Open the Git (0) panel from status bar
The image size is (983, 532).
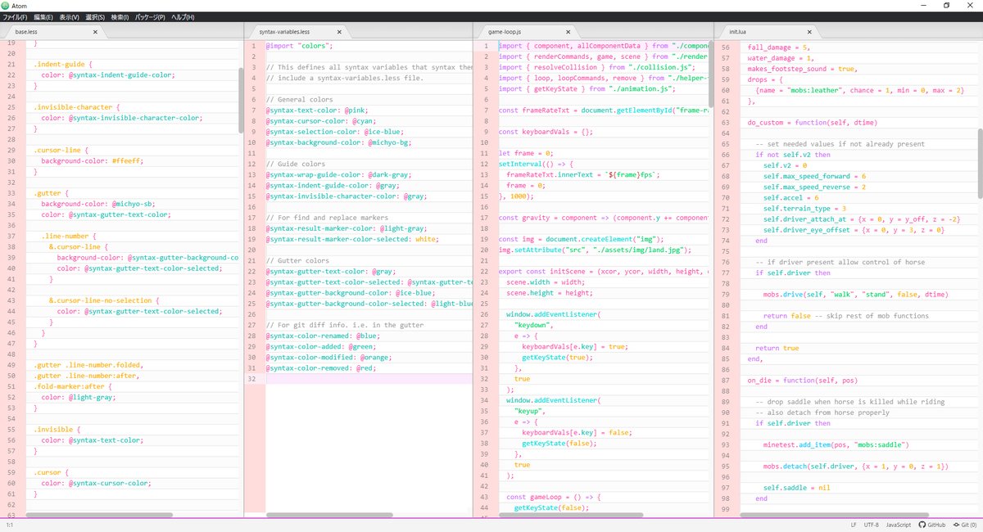(965, 525)
